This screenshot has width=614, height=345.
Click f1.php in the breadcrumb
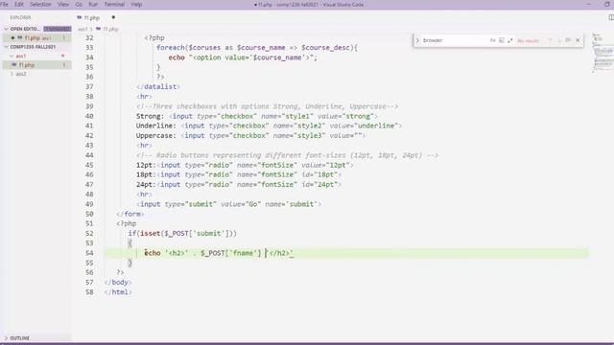[110, 29]
